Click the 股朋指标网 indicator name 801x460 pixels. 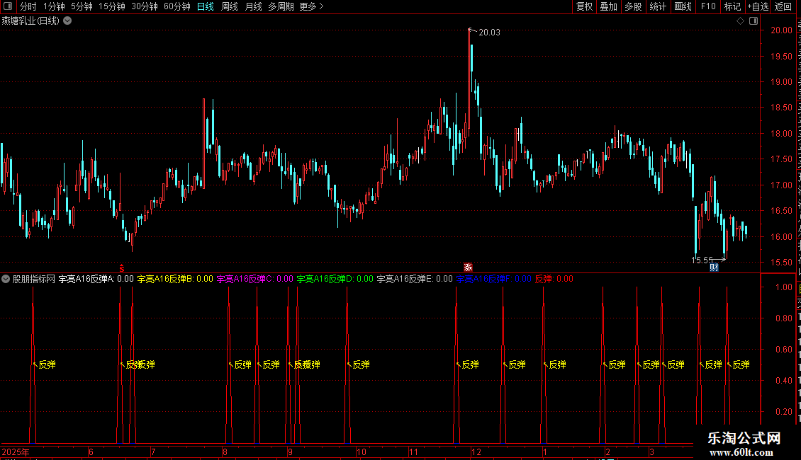[34, 279]
